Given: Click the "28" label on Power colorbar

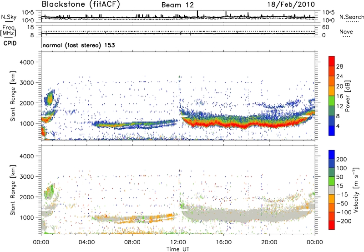Looking at the screenshot, I should point(339,66).
